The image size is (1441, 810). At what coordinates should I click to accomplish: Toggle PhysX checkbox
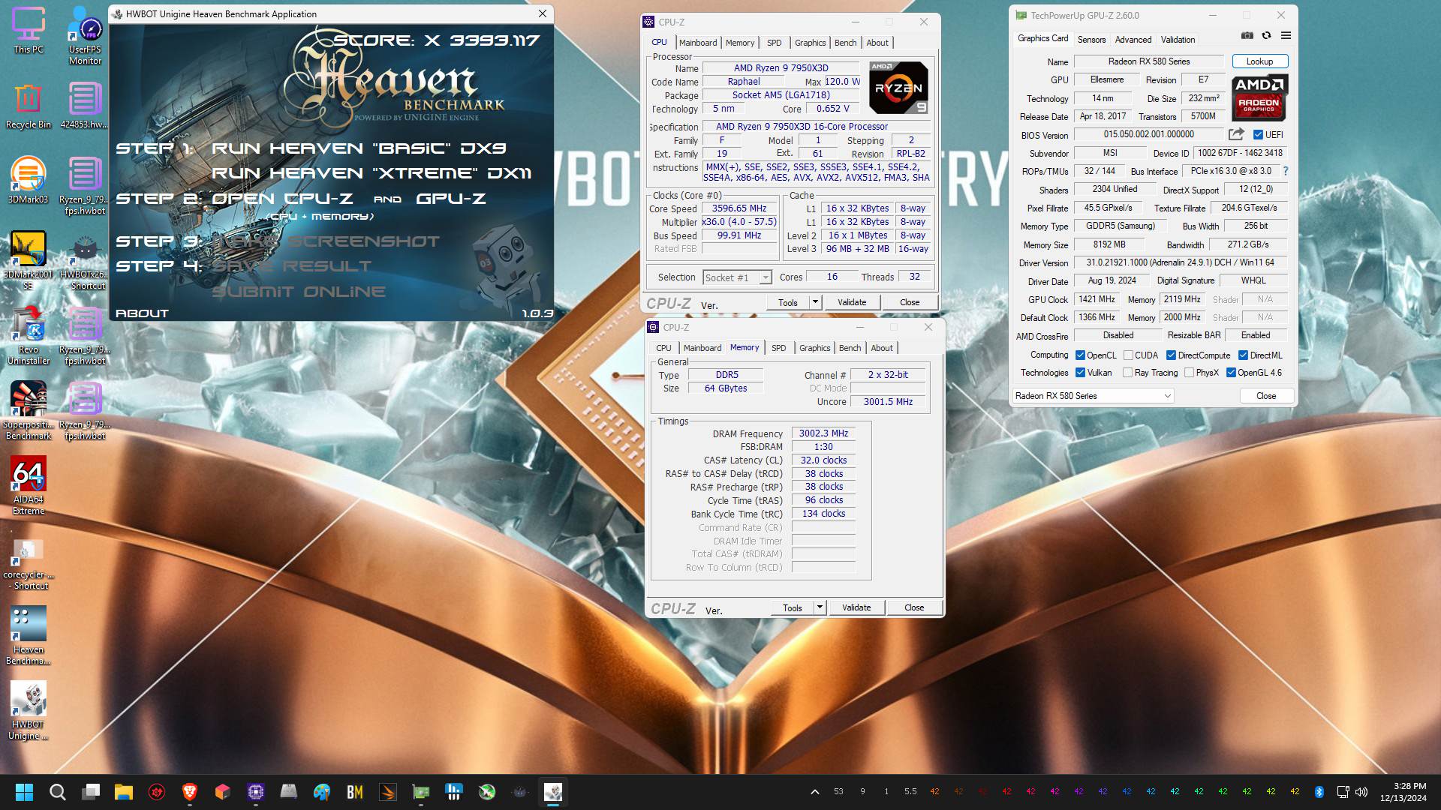pos(1189,373)
